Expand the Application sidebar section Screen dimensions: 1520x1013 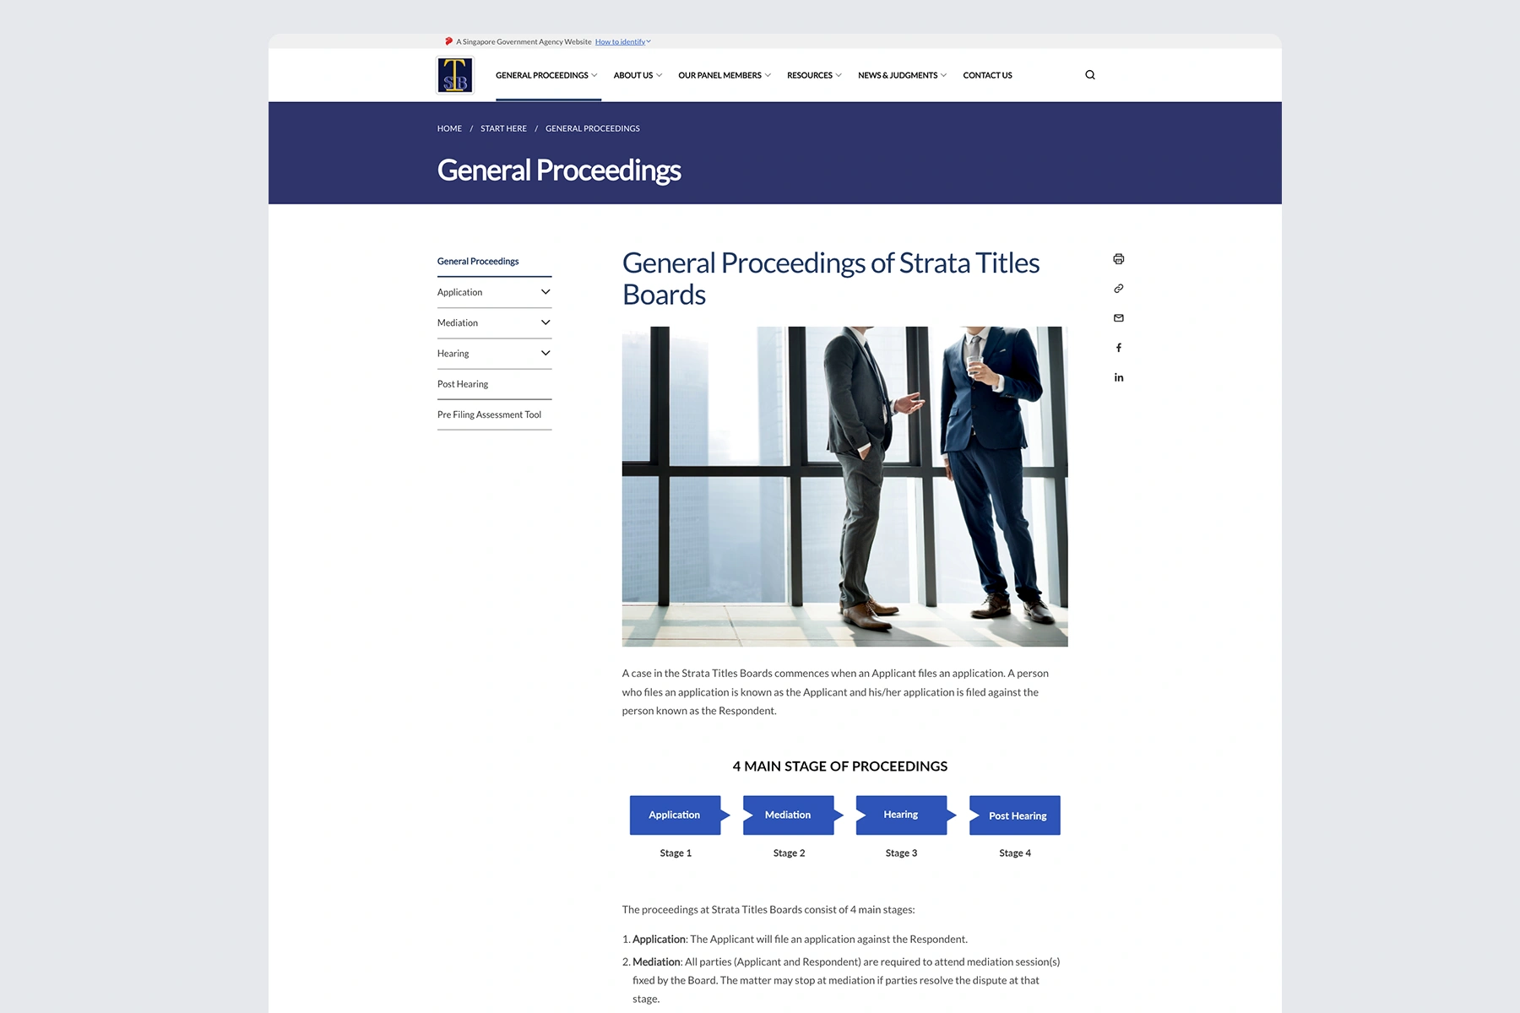tap(545, 292)
